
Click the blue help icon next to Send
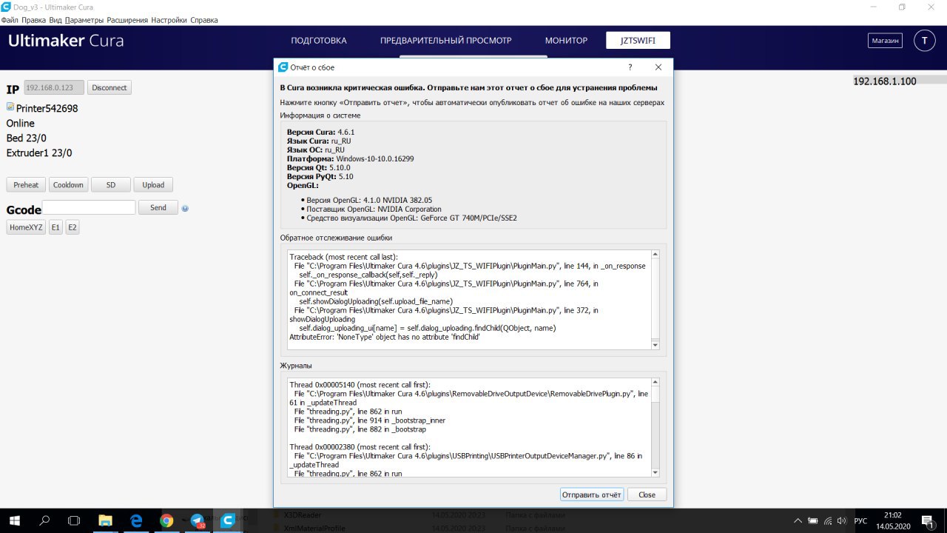[185, 209]
